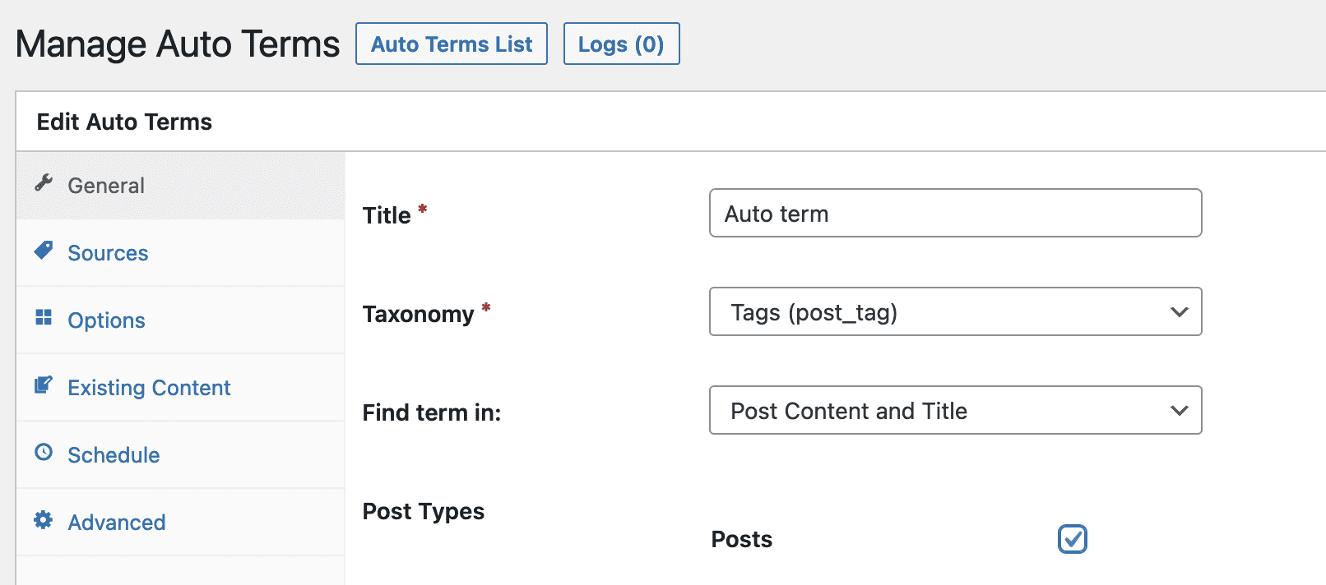Screen dimensions: 1326x585
Task: Click the edit icon beside Existing Content
Action: [x=44, y=385]
